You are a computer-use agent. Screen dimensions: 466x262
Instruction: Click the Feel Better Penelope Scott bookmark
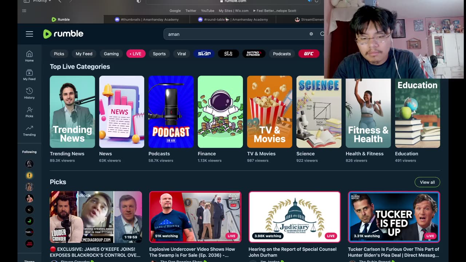click(275, 11)
